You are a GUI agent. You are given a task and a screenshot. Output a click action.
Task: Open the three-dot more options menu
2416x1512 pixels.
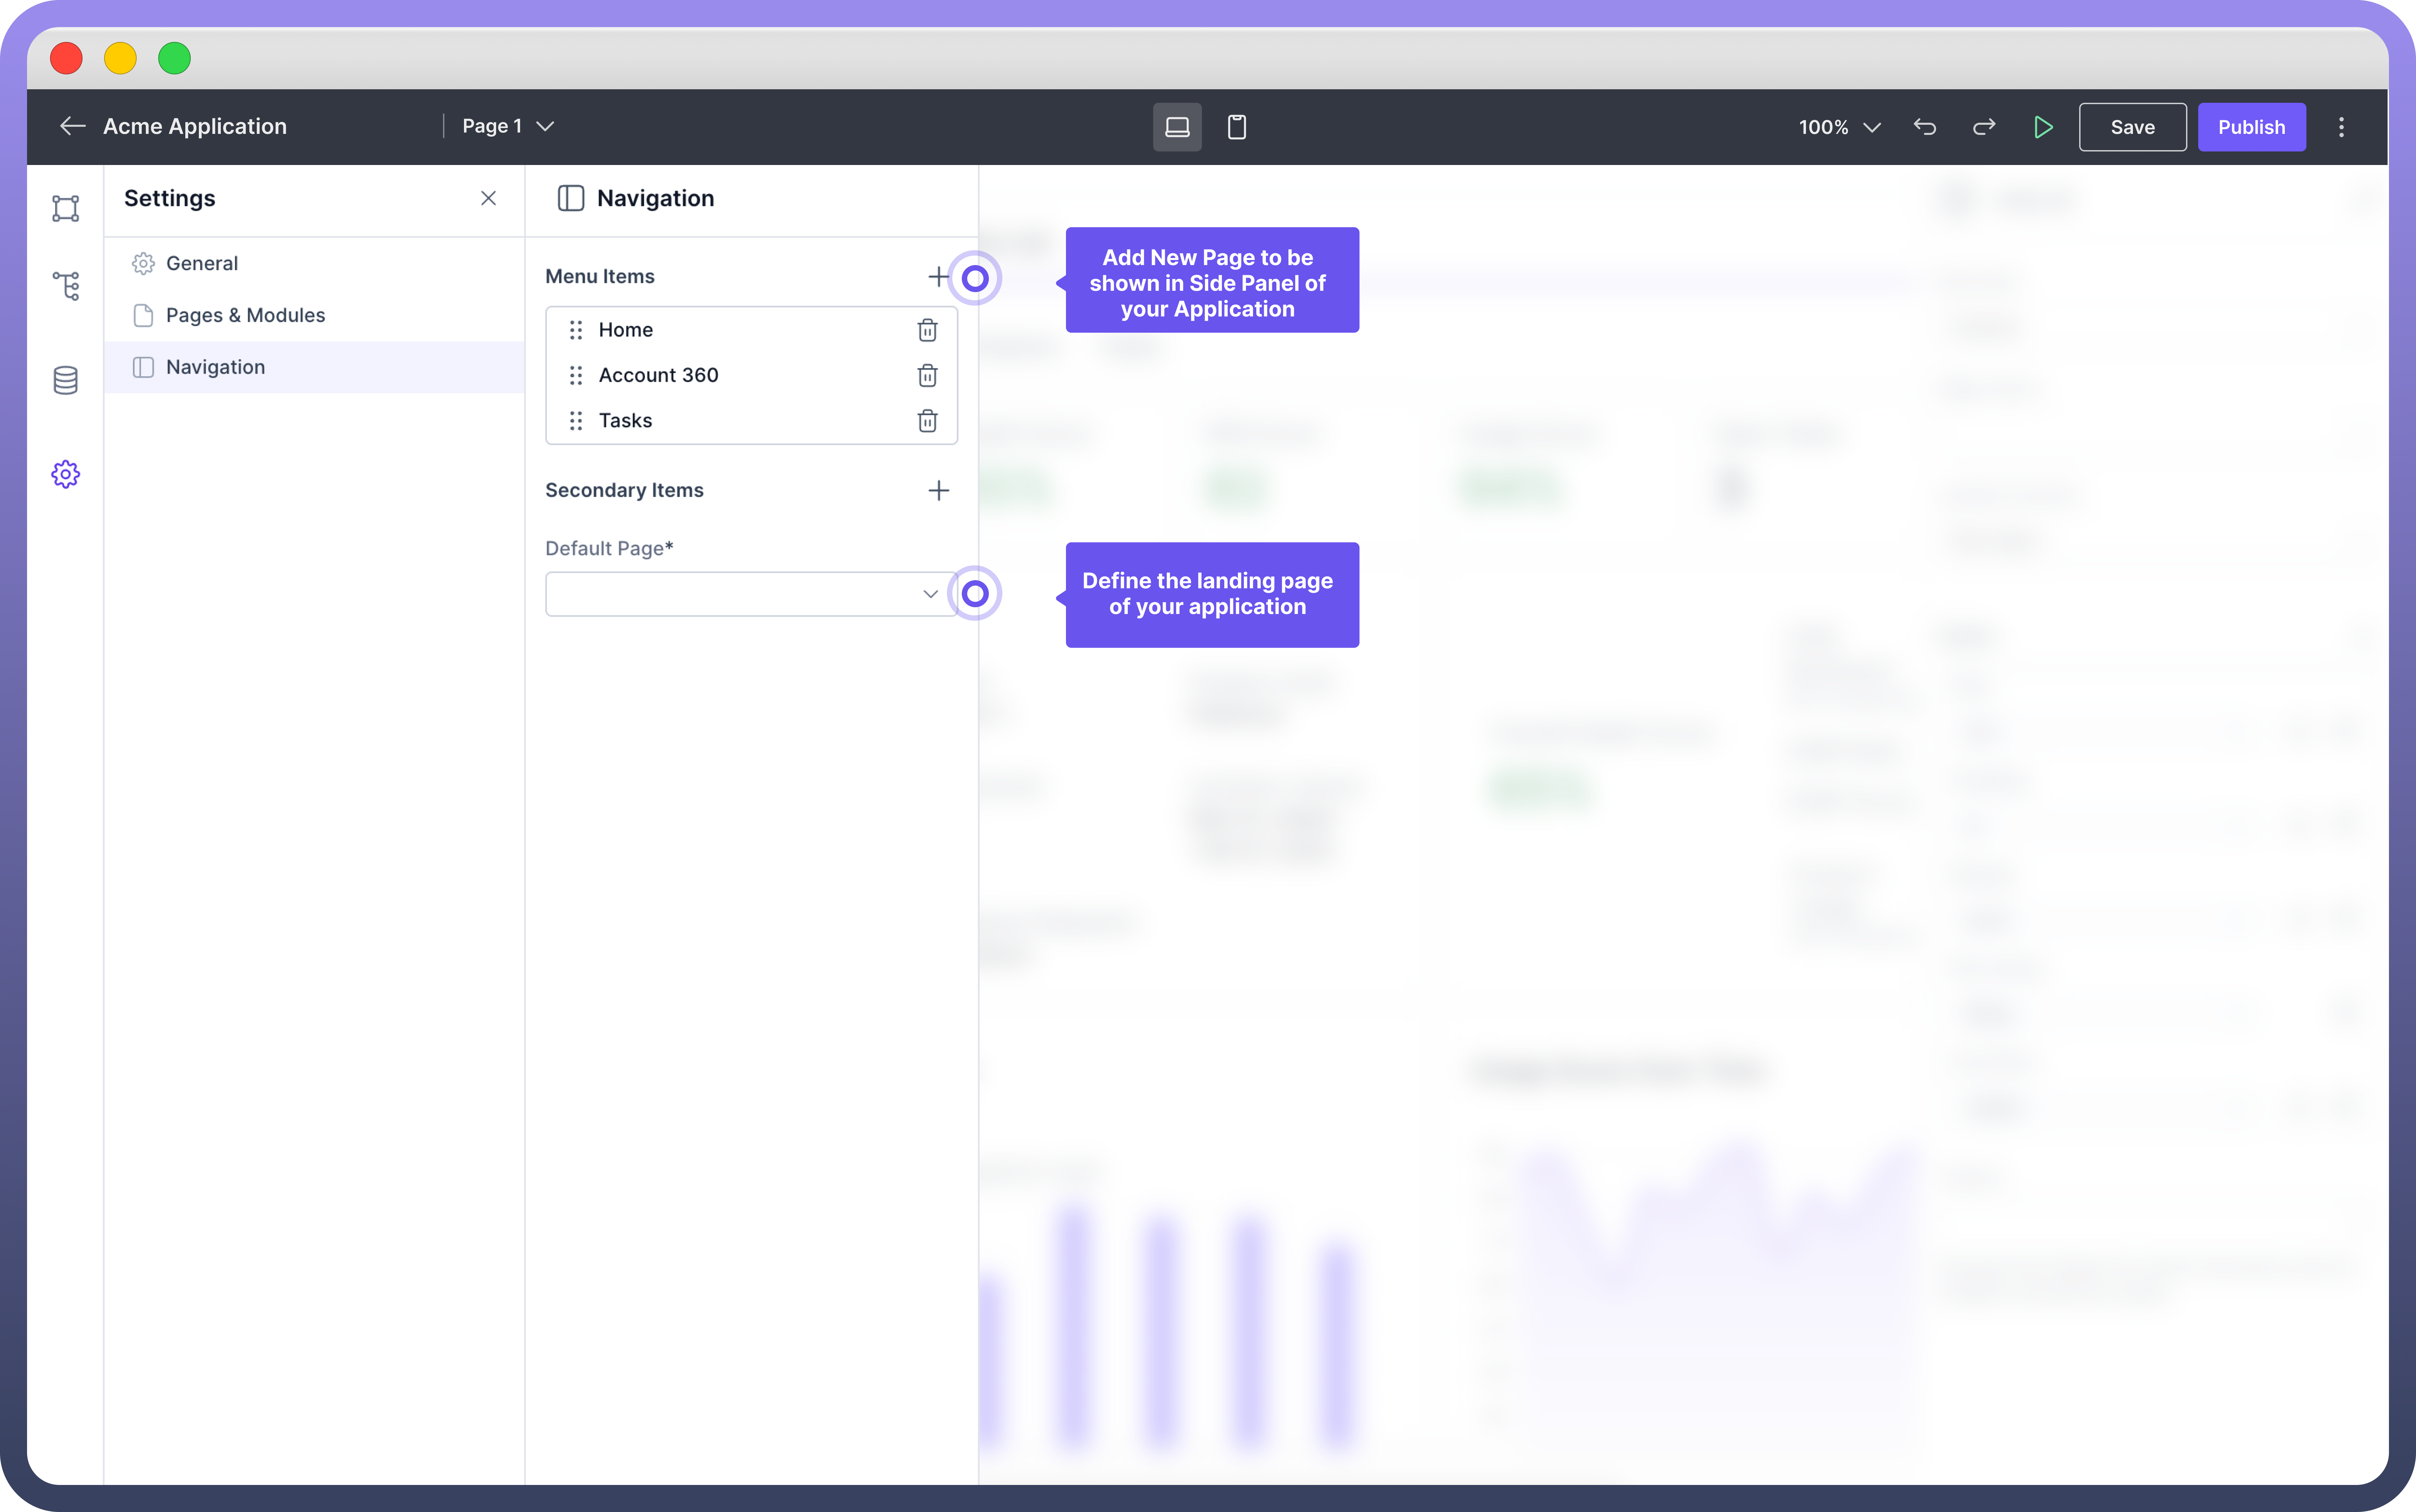coord(2341,127)
